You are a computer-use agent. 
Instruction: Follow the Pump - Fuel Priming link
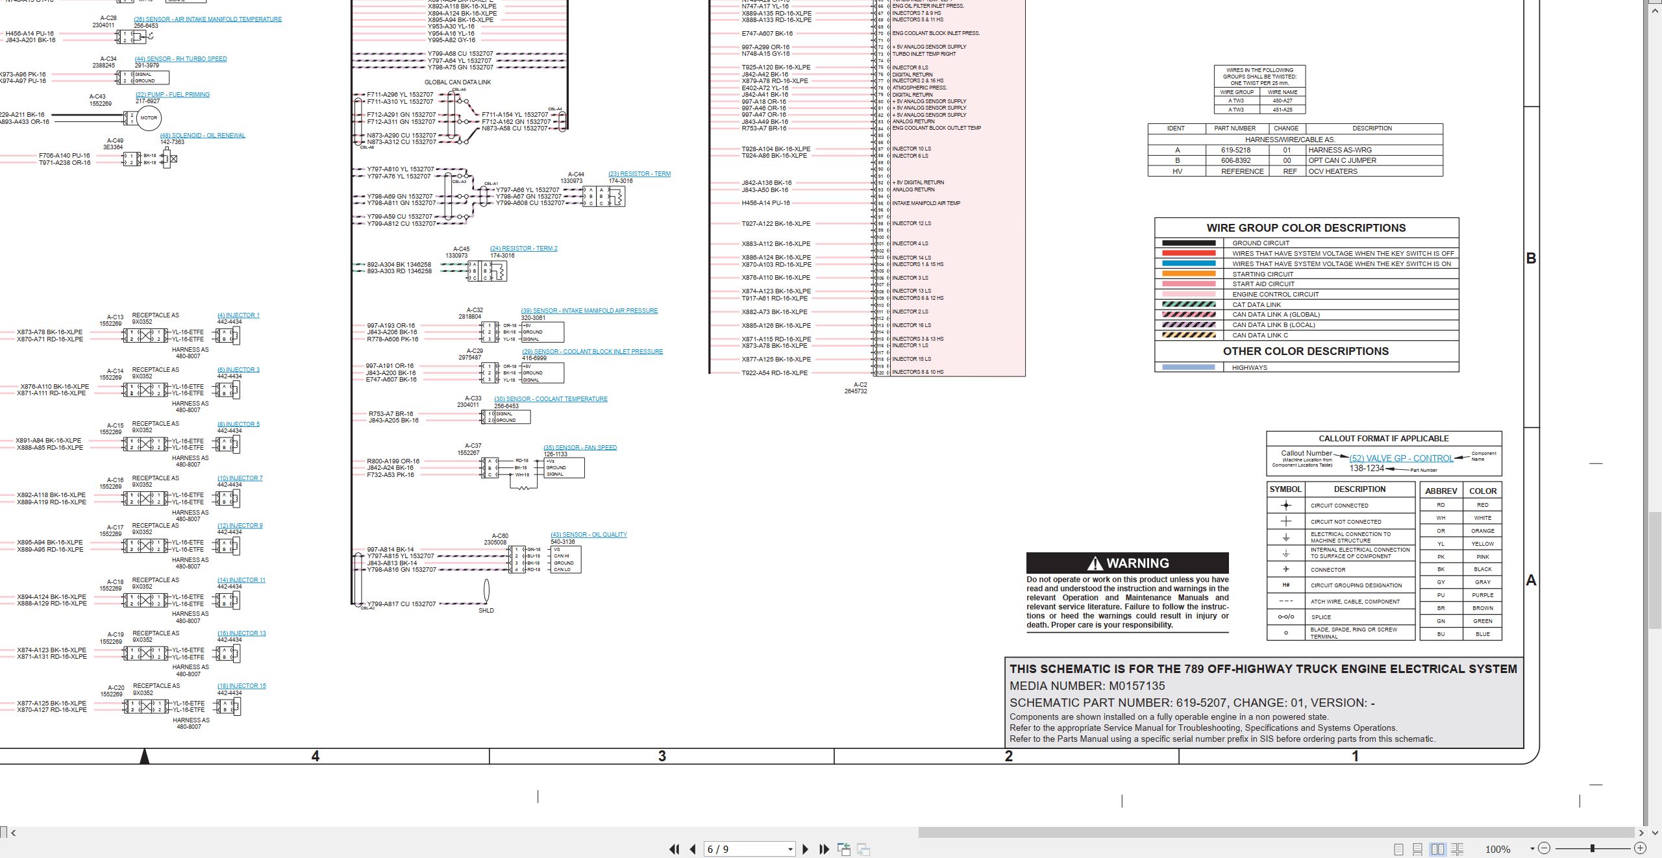coord(173,95)
